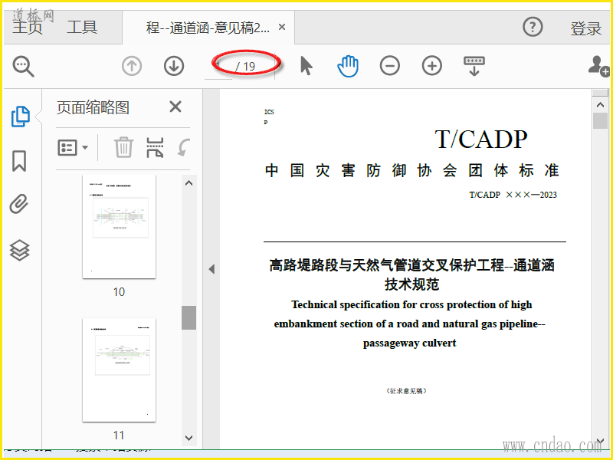Select the page 11 thumbnail
Image resolution: width=613 pixels, height=460 pixels.
[x=120, y=370]
